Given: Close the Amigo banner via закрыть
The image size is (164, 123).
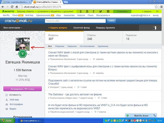Looking at the screenshot, I should point(147,11).
